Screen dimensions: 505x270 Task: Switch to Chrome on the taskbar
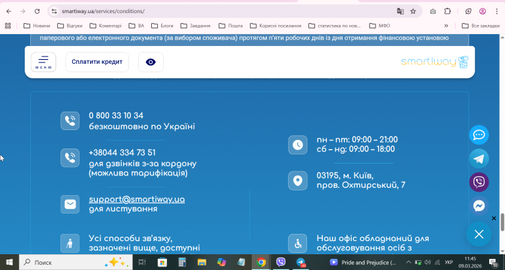[x=261, y=262]
